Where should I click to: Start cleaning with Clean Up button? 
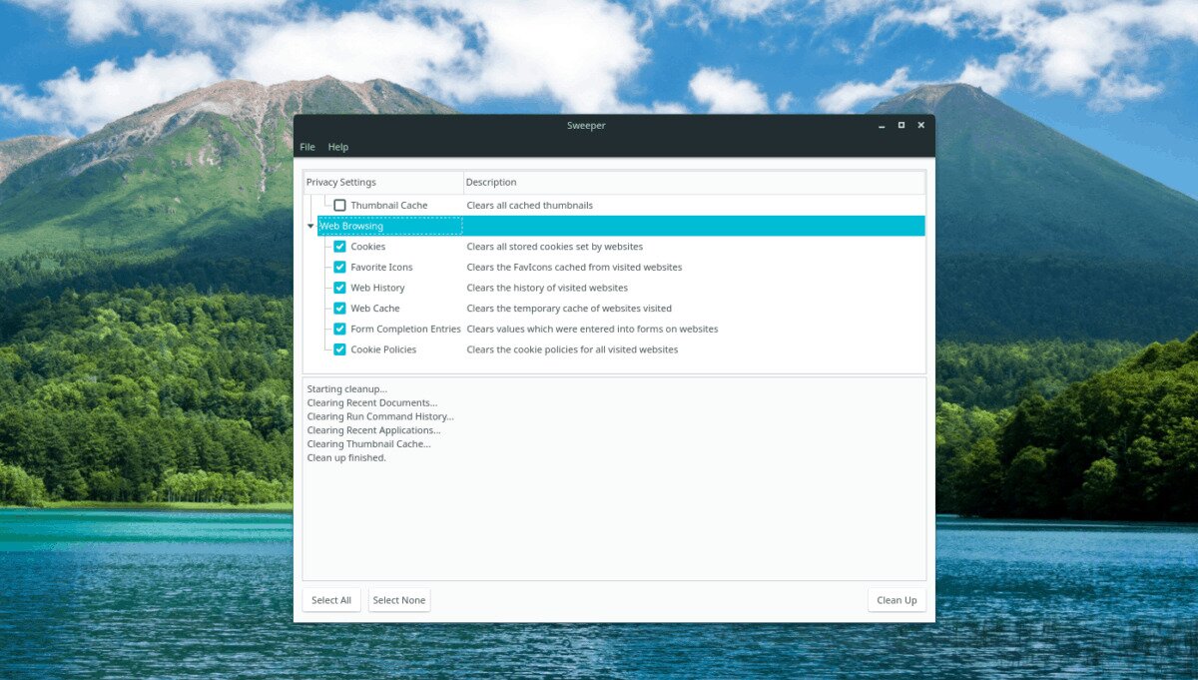coord(896,600)
